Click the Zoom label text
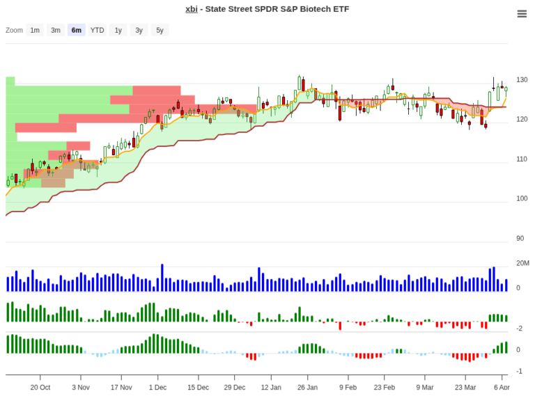 (14, 31)
